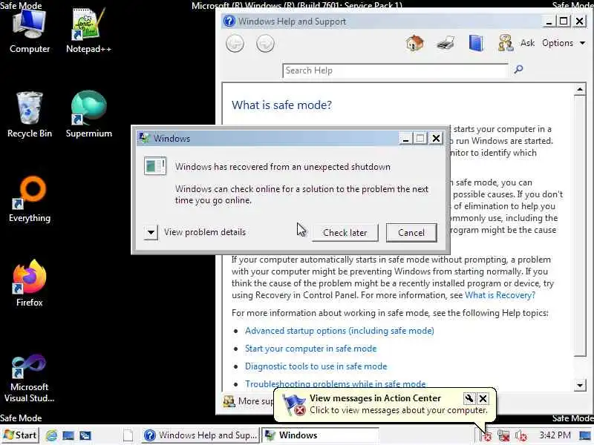Select the Recycle Bin icon
The height and width of the screenshot is (445, 594).
coord(29,115)
